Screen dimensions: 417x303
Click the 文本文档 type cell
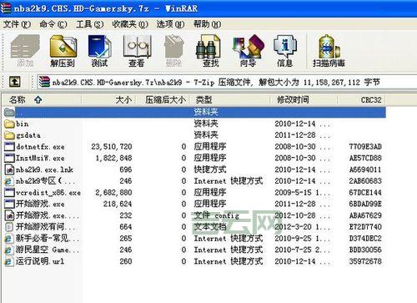click(x=210, y=227)
